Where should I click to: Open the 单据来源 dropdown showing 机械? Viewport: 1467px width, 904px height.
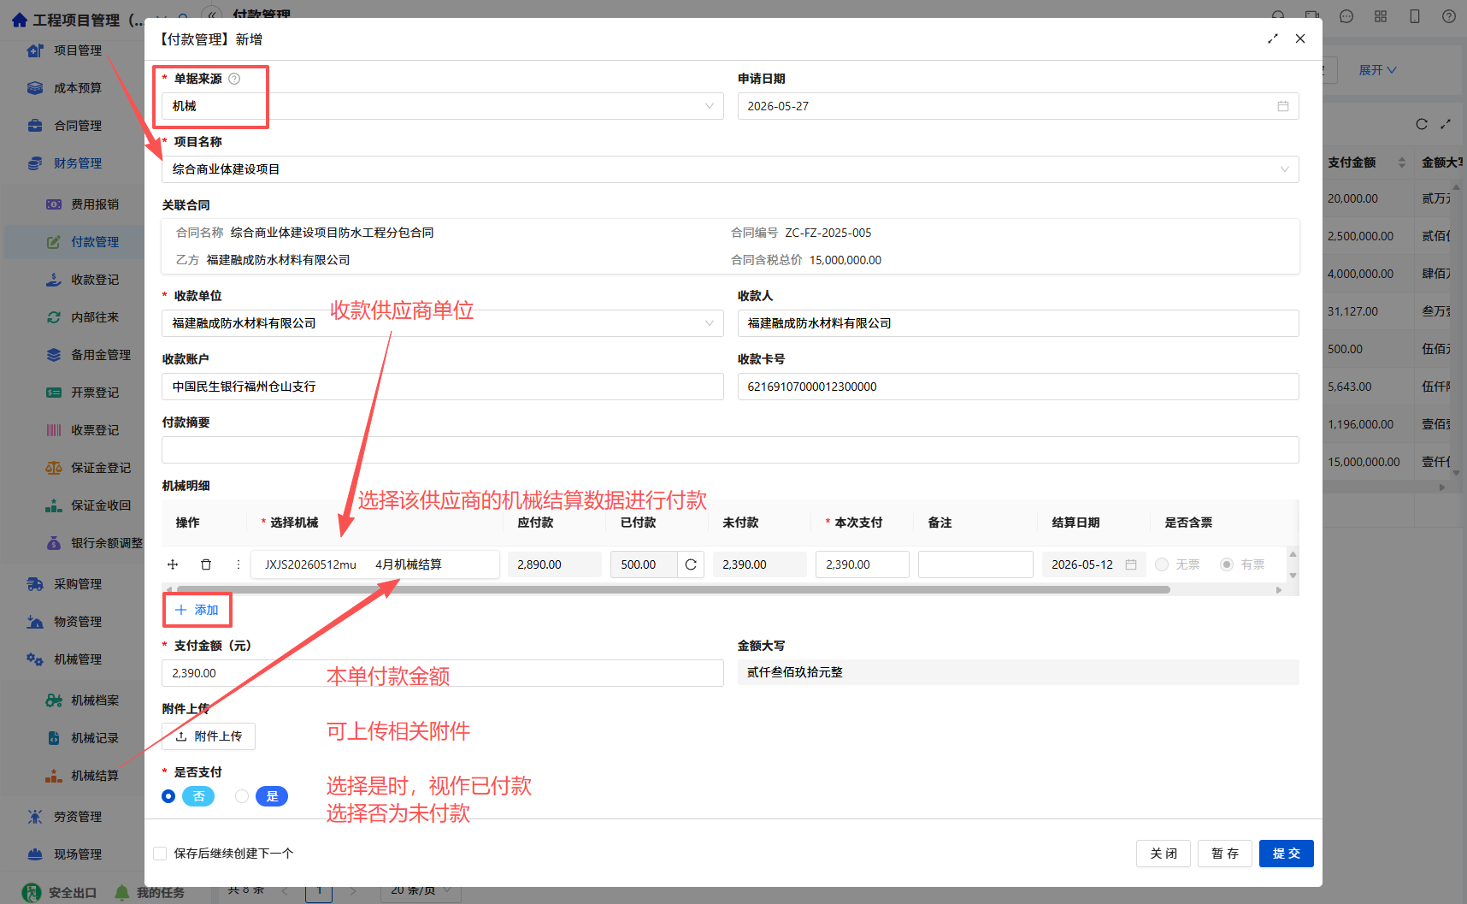(x=443, y=106)
